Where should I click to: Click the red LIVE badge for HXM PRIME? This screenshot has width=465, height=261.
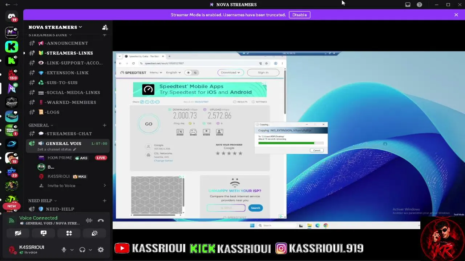(x=101, y=158)
